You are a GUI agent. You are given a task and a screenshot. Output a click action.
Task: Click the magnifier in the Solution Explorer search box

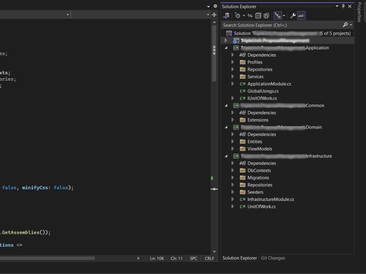pos(344,25)
